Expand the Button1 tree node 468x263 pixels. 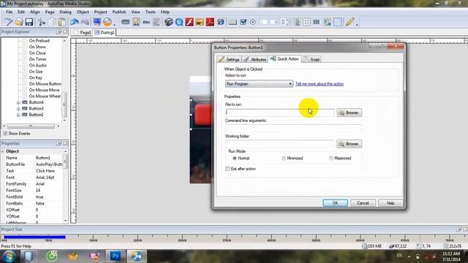pos(18,115)
